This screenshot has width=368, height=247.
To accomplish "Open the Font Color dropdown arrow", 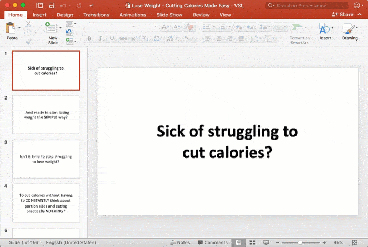I will click(x=193, y=38).
